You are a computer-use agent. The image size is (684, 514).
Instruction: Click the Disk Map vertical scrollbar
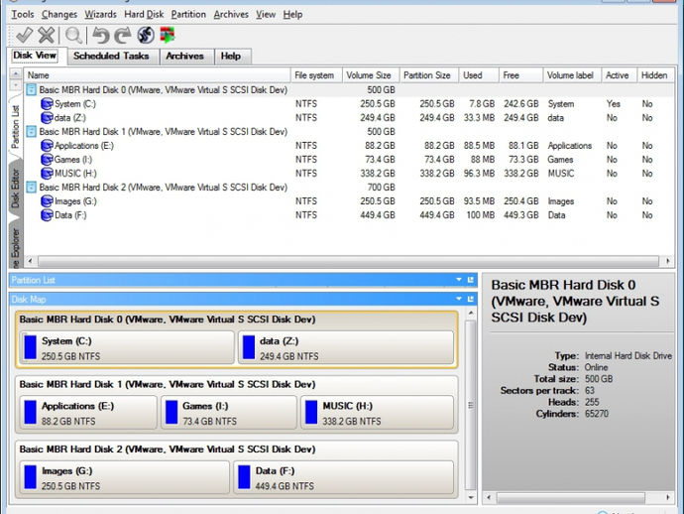click(x=471, y=405)
